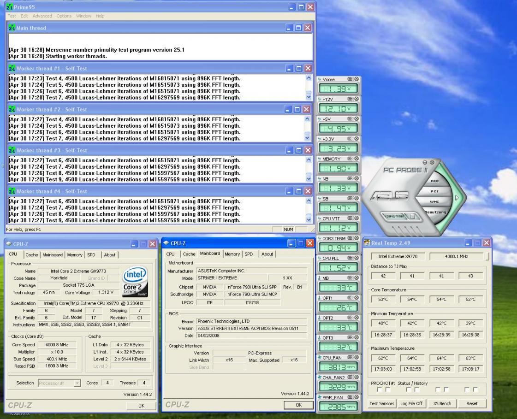The image size is (517, 419).
Task: Click Test Sensors in Real Temp
Action: 381,403
